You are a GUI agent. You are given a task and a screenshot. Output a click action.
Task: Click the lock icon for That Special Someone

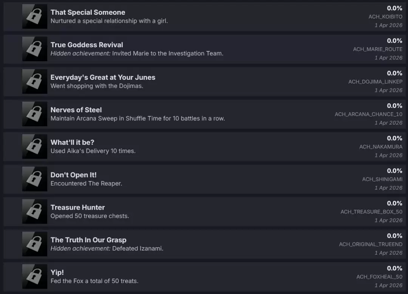click(x=35, y=17)
